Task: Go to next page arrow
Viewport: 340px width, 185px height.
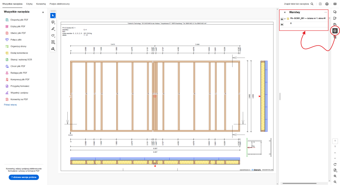Action: click(335, 158)
